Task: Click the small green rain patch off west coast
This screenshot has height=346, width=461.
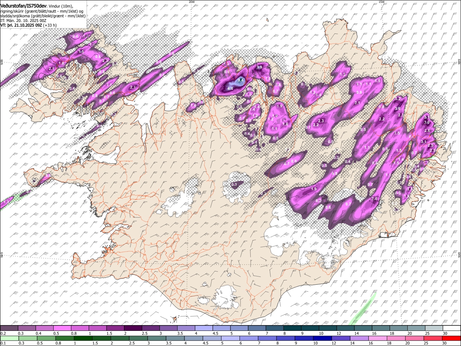Action: [x=16, y=198]
